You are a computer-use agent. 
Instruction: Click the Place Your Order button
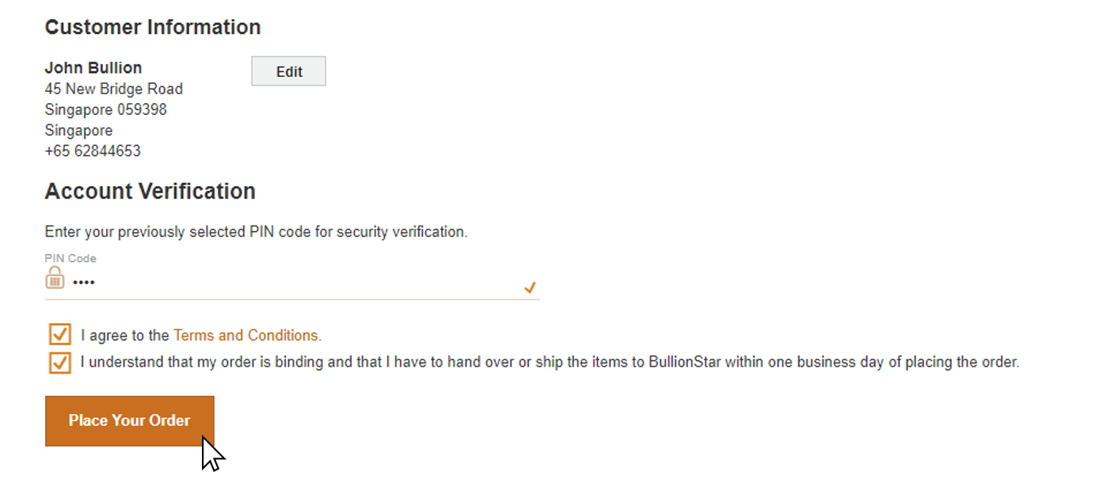click(x=130, y=420)
